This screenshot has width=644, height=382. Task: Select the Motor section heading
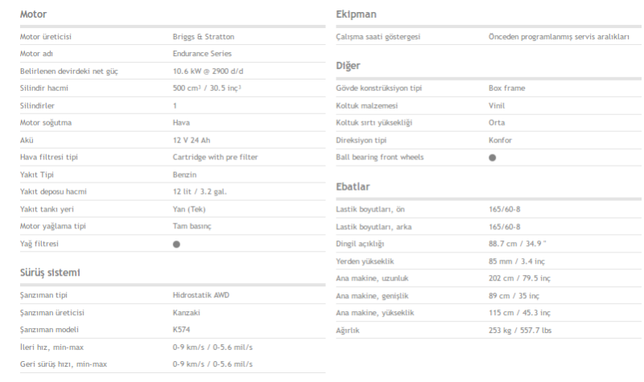click(33, 14)
